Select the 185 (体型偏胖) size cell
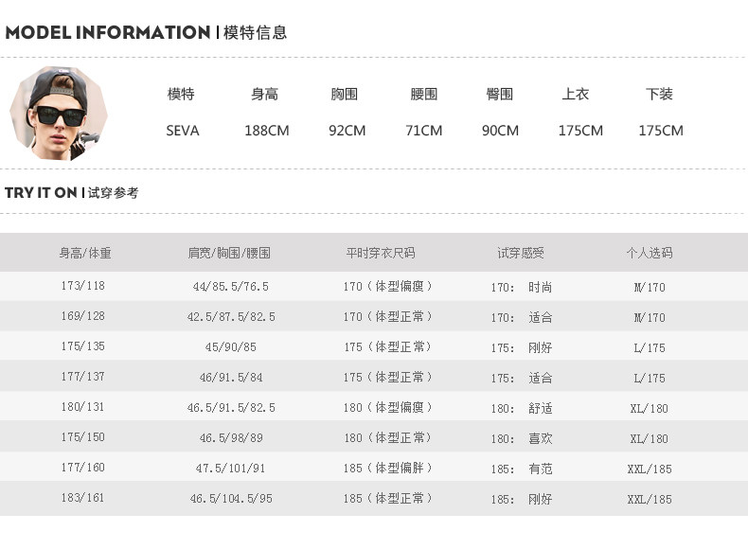748x549 pixels. (387, 468)
